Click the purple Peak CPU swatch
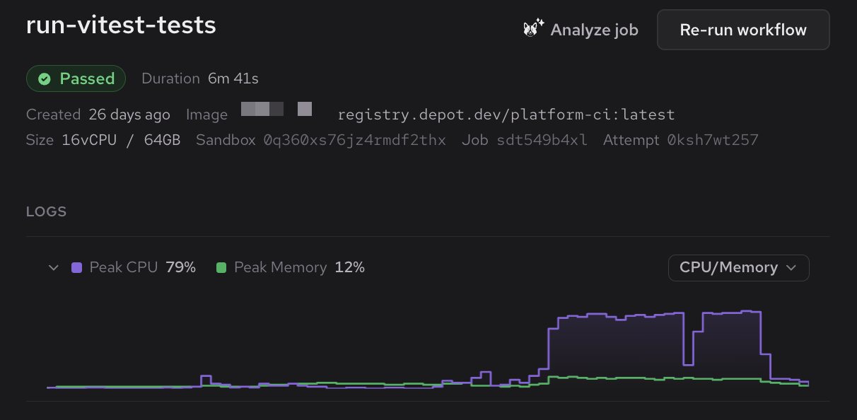The width and height of the screenshot is (857, 420). tap(77, 267)
